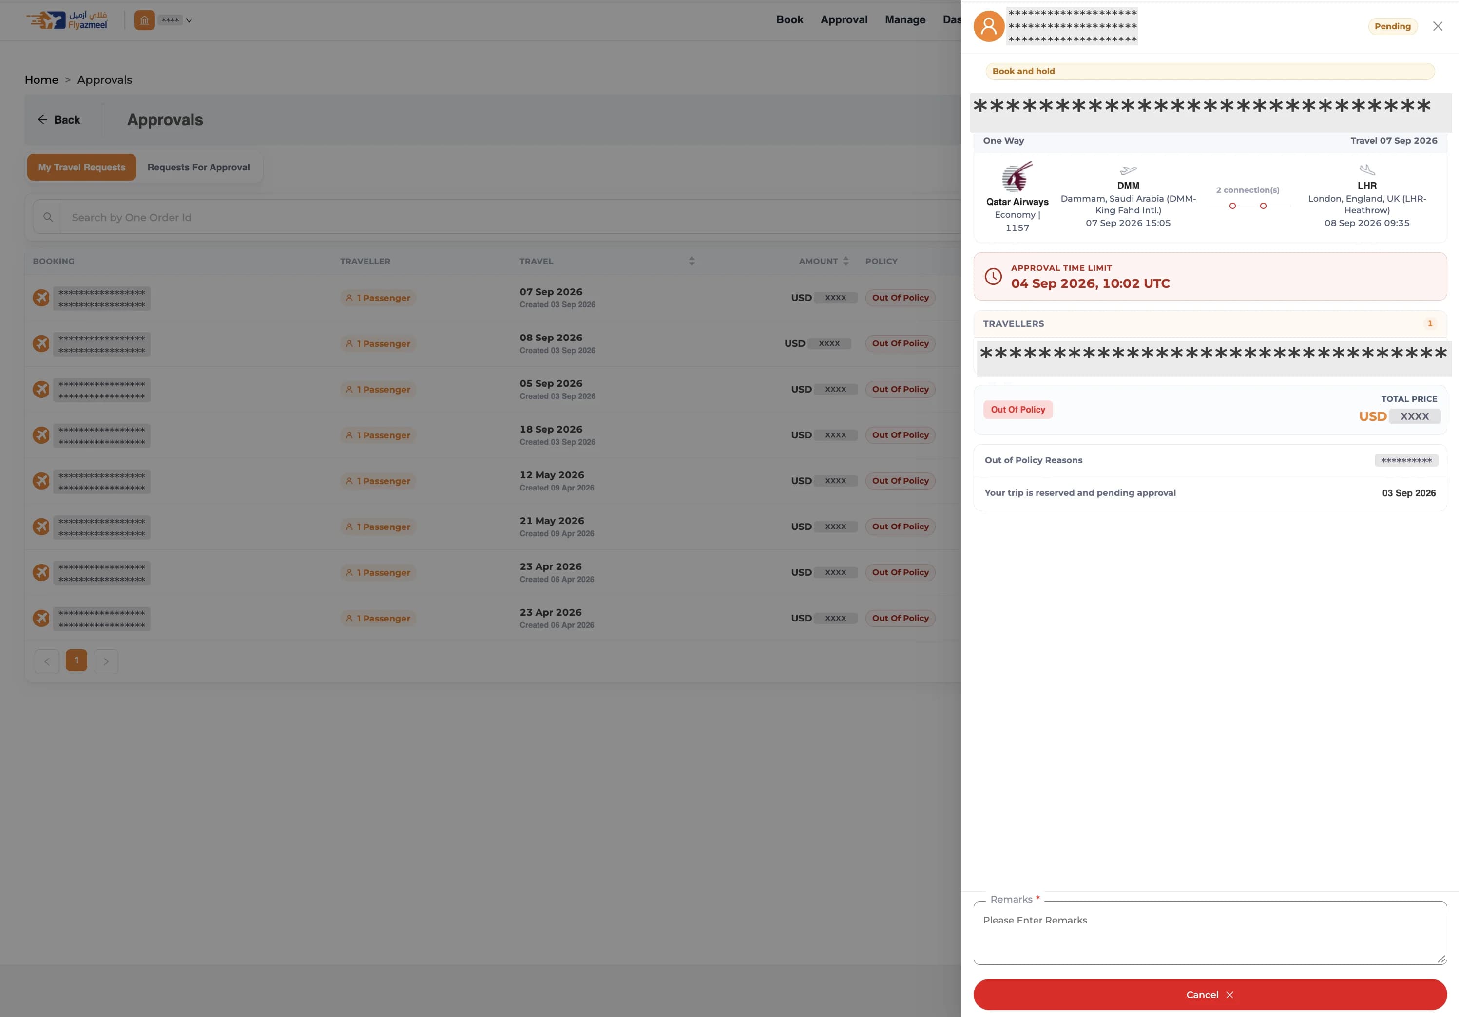The height and width of the screenshot is (1017, 1459).
Task: Switch to Requests For Approval tab
Action: pyautogui.click(x=198, y=167)
